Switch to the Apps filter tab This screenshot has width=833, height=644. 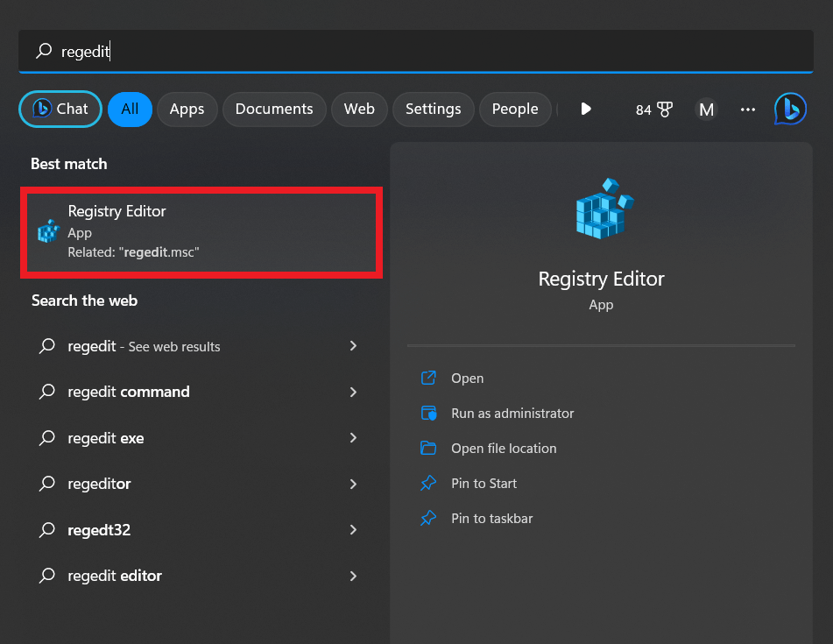pos(187,109)
